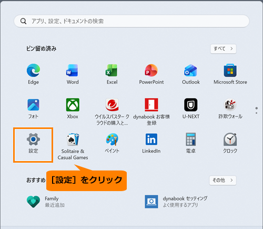
Task: Open the クロック (Clock) app
Action: 230,140
